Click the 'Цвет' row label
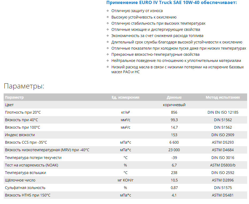 click(9, 105)
